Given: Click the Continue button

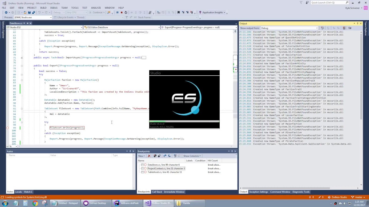Looking at the screenshot, I should [96, 12].
